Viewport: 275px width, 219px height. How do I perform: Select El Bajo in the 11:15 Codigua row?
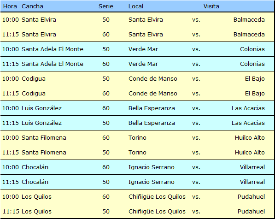255,93
